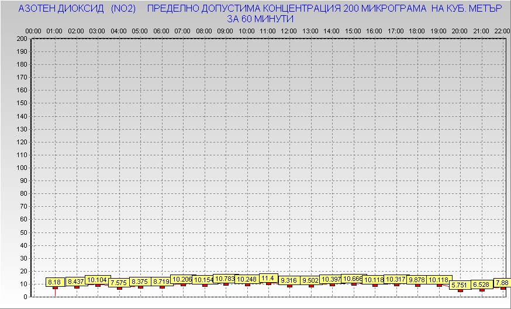Click the chart title АЗОТЕН ДИОКСИД (NO2)
The image size is (511, 309).
coord(77,9)
